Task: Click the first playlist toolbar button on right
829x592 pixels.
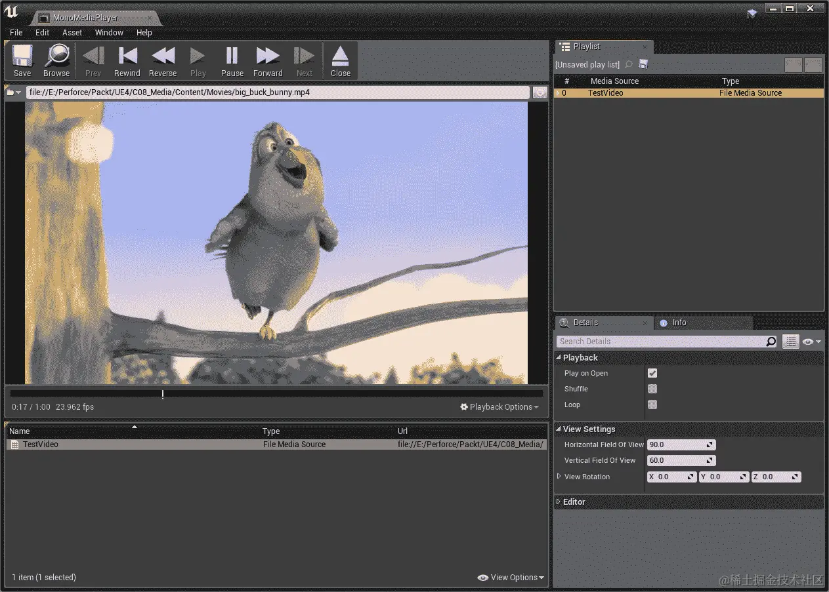Action: 794,64
